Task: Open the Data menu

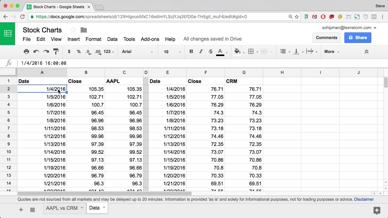Action: pos(112,39)
